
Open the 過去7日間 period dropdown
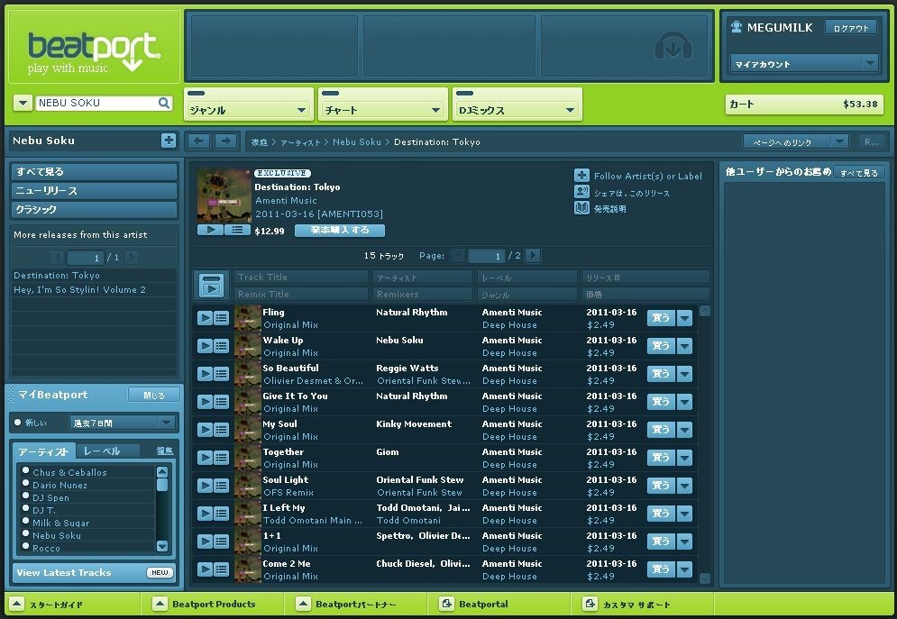122,423
